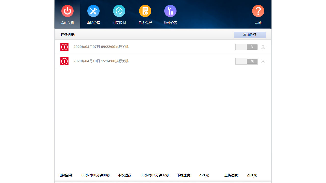Select the 2020年04月07日 task entry text
Viewport: 326px width, 183px height.
[x=101, y=47]
